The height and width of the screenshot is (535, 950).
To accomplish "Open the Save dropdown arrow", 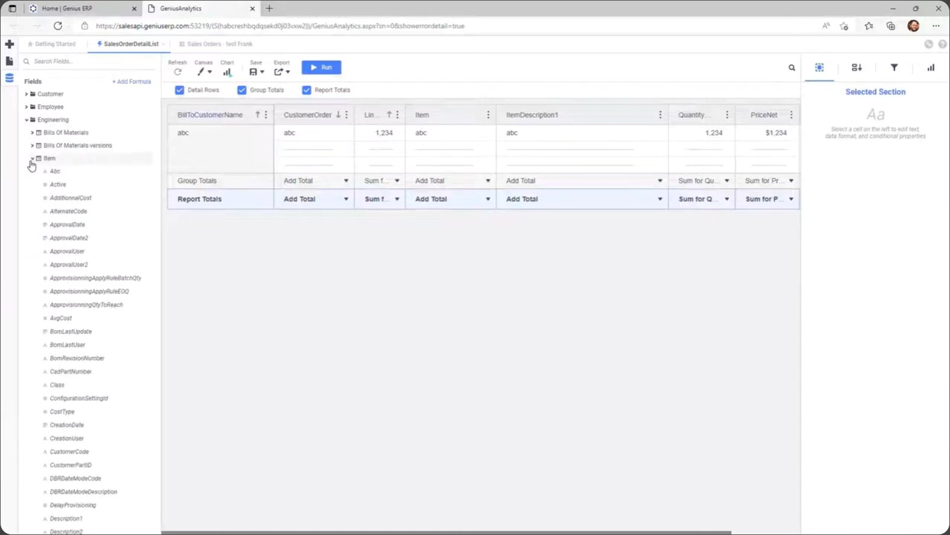I will [x=262, y=72].
